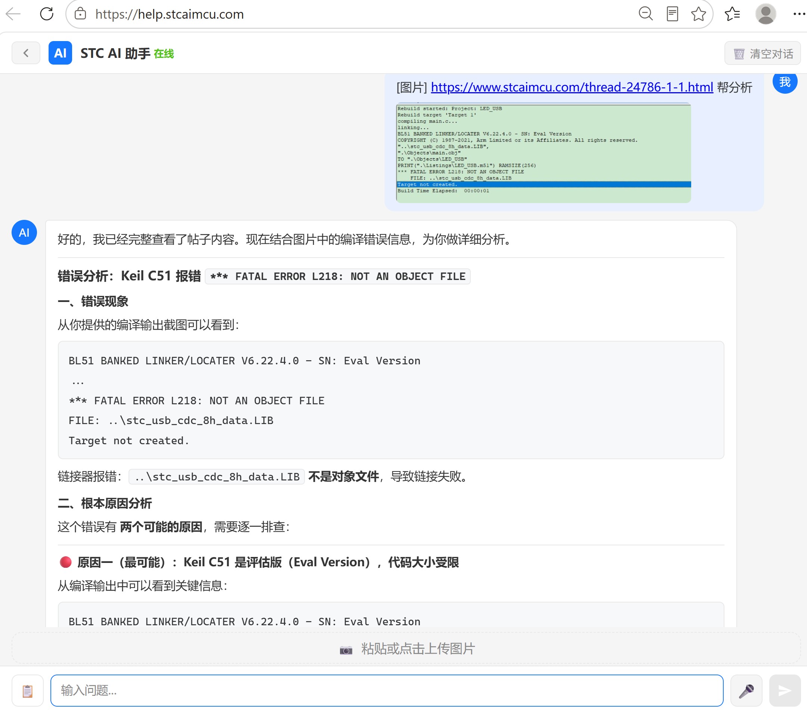Add this page to favorites star

[x=698, y=14]
